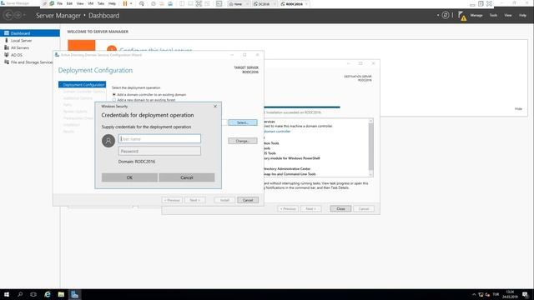Click Close in Add Roles wizard
Viewport: 534px width, 300px height.
click(340, 208)
